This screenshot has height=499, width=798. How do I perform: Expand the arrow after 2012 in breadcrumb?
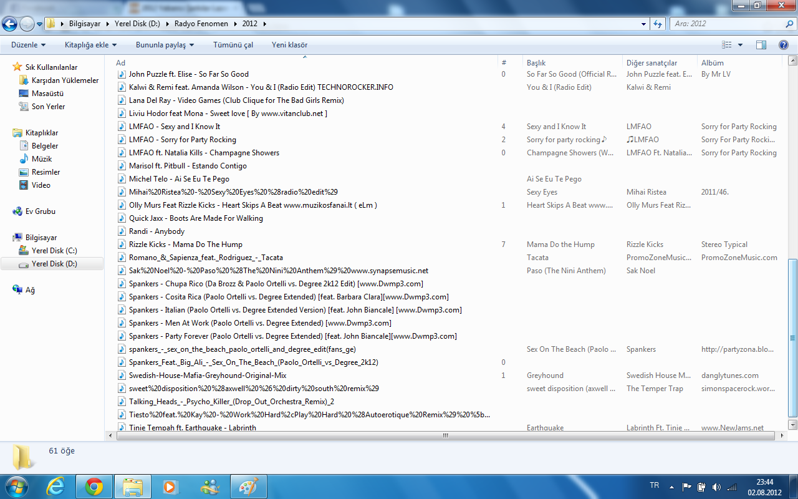[x=264, y=24]
